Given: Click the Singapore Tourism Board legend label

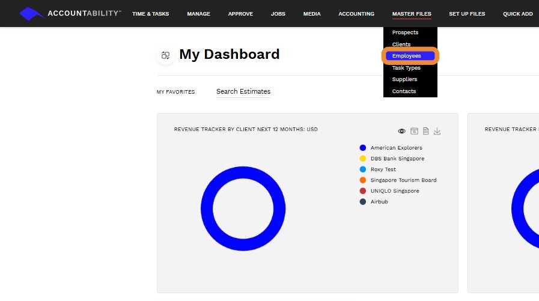Looking at the screenshot, I should [404, 180].
